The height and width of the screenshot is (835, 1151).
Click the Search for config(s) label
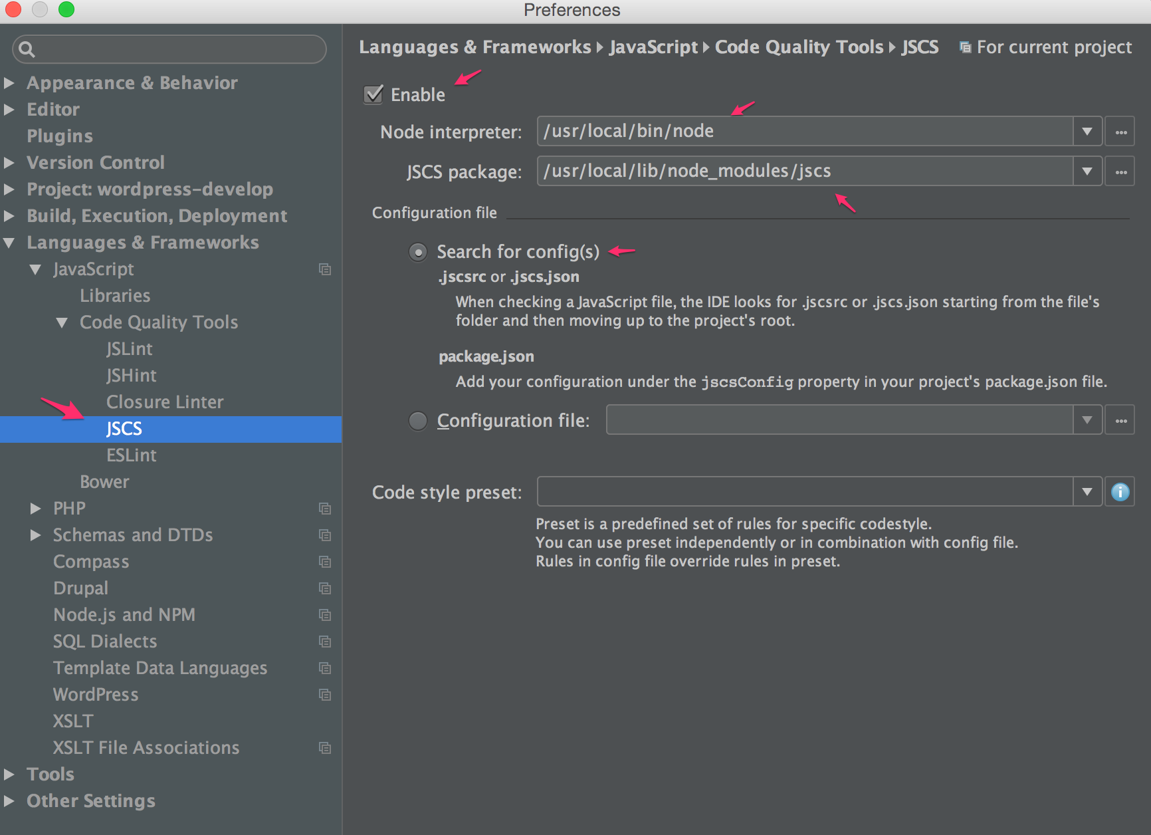pos(518,252)
